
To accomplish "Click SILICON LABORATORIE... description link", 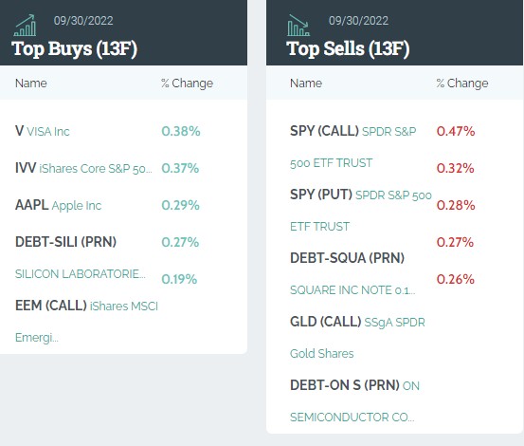I will coord(81,274).
